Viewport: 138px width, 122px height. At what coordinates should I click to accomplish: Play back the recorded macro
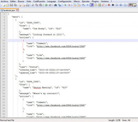click(117, 5)
